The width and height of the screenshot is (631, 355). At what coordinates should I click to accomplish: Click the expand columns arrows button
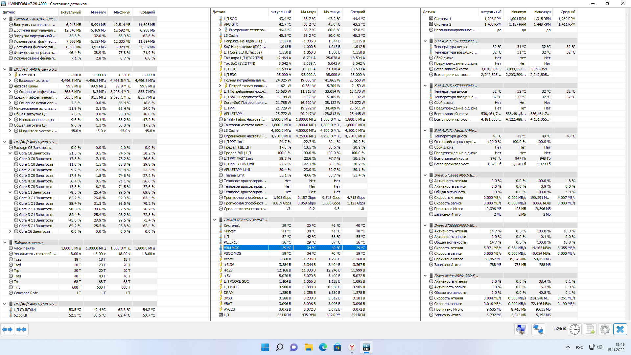click(x=7, y=329)
